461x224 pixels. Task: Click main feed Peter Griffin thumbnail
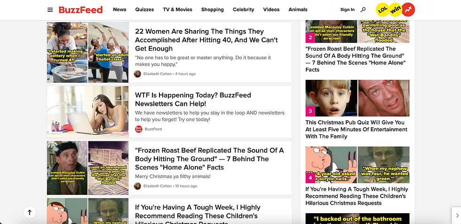(x=87, y=211)
